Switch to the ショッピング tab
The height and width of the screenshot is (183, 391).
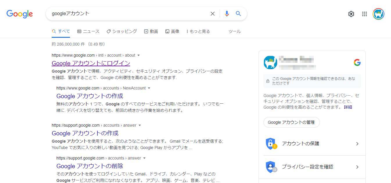[122, 31]
